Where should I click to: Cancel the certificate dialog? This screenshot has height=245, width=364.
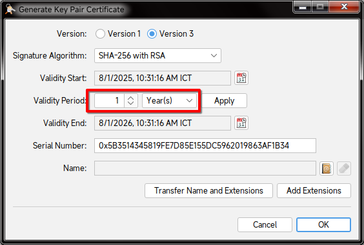[x=265, y=224]
